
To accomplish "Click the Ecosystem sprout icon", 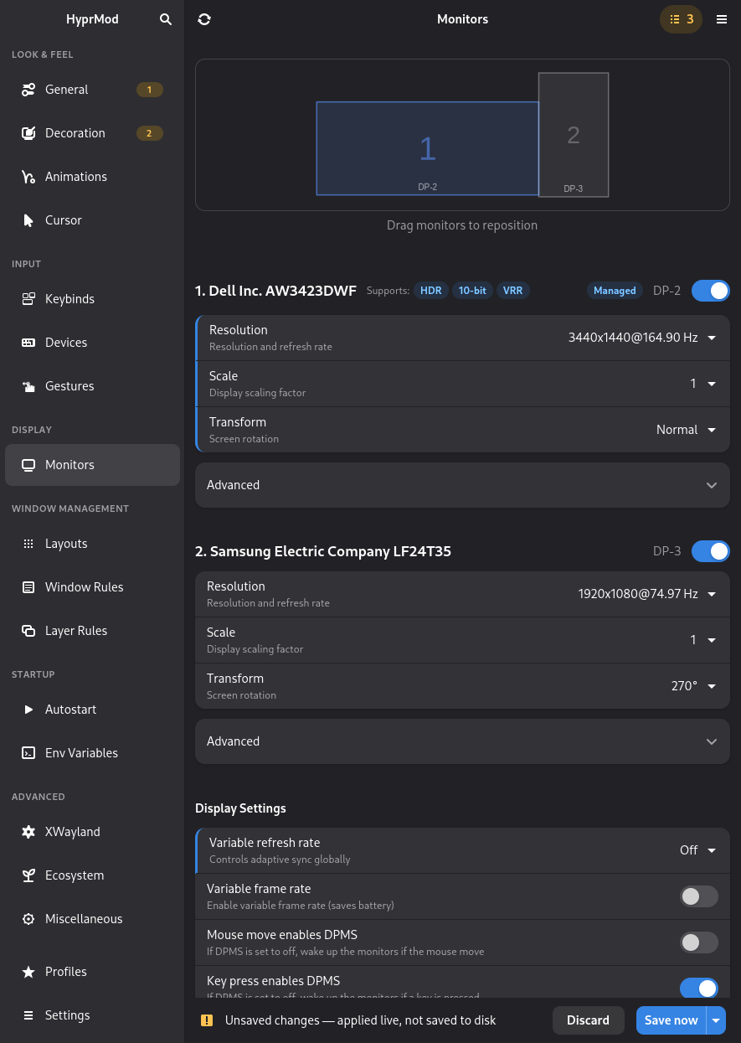I will click(x=28, y=875).
